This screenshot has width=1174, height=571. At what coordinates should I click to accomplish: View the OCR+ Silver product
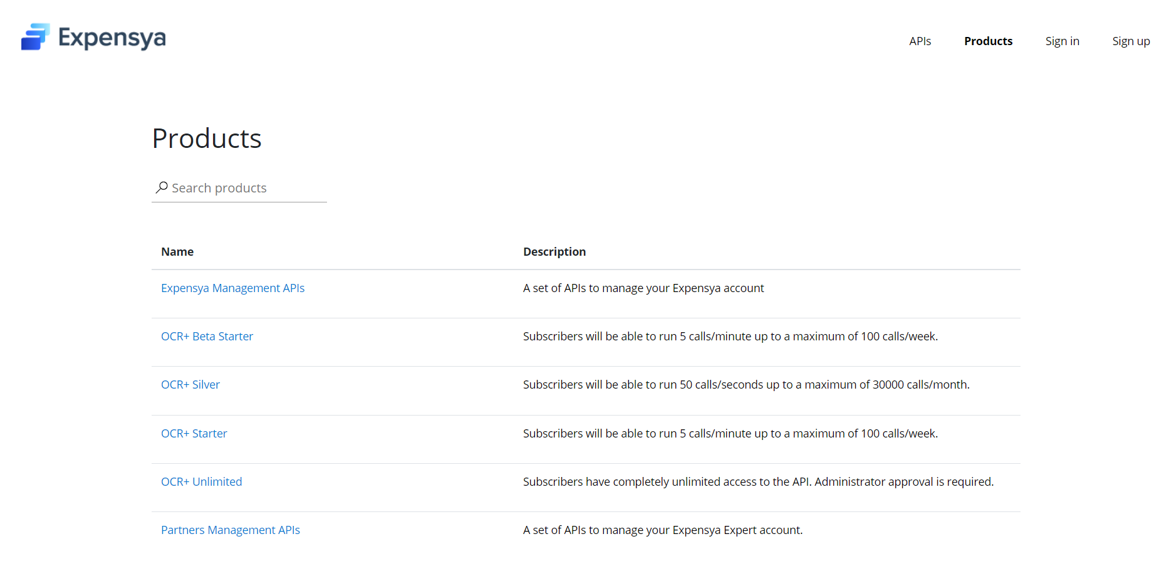pyautogui.click(x=190, y=385)
